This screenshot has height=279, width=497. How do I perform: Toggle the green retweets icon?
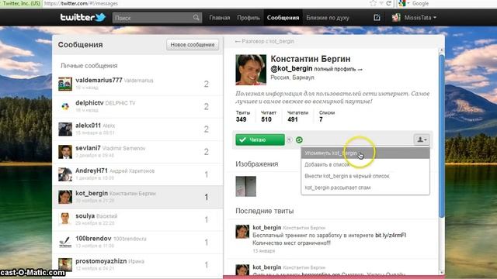point(299,139)
